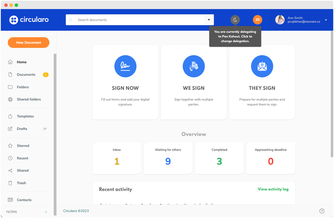Go to Documents in sidebar
The image size is (334, 218).
pos(26,75)
